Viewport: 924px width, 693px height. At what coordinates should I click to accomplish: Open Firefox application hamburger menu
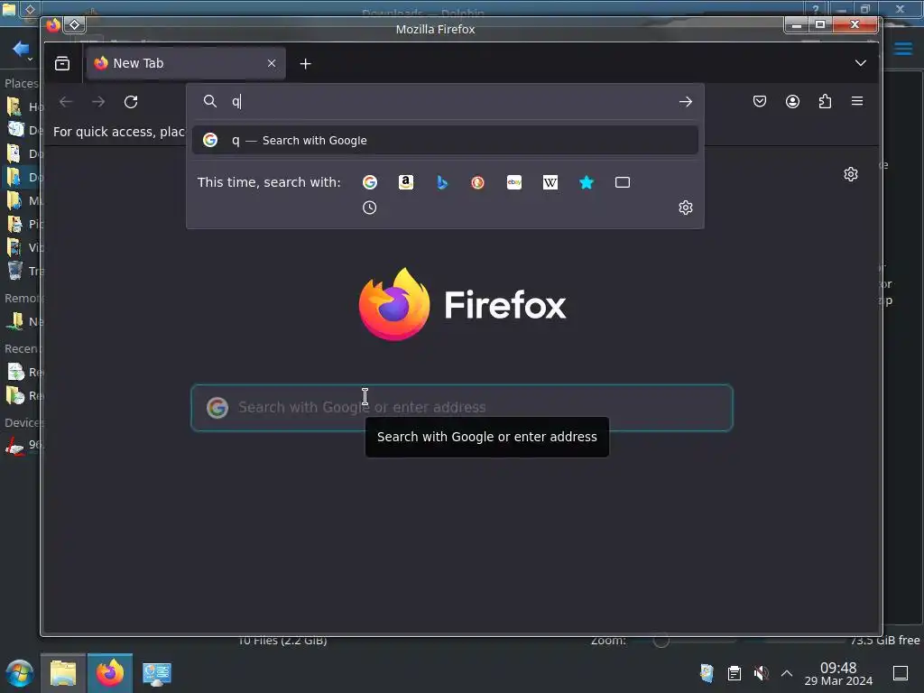click(857, 101)
